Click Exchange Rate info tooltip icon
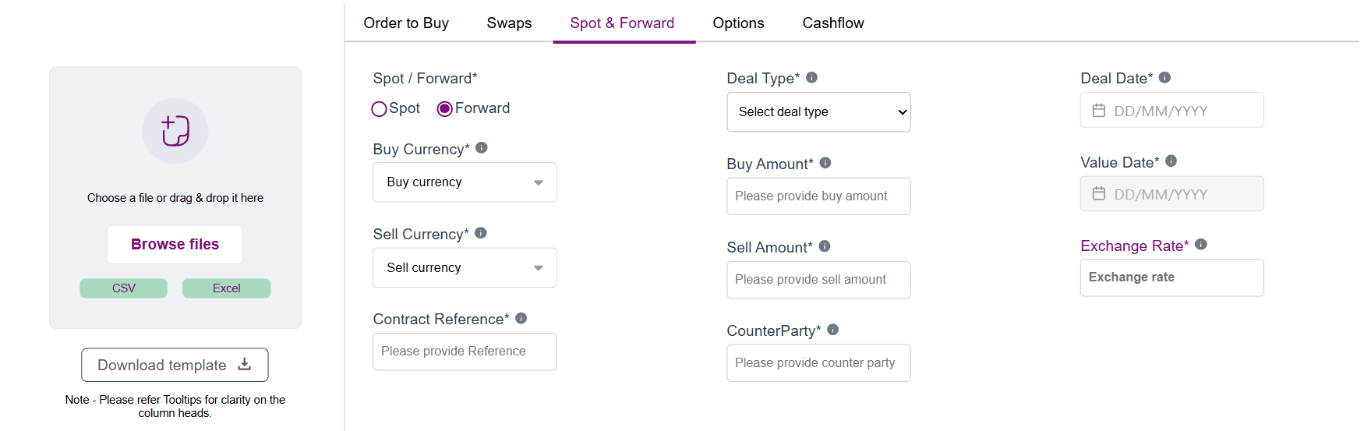 [1201, 245]
